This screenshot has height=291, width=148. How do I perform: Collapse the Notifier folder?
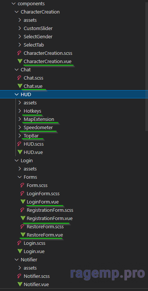17,259
